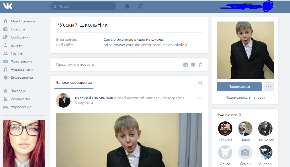Open subscriber Паша avatar
Image resolution: width=290 pixels, height=167 pixels.
click(245, 129)
